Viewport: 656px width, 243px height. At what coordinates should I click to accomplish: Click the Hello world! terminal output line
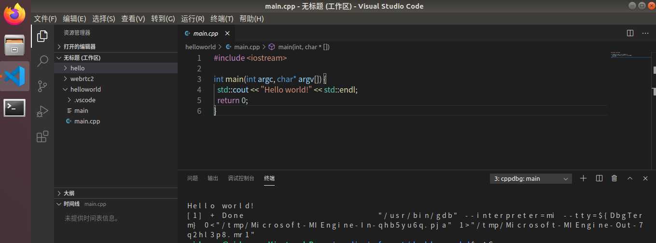221,206
